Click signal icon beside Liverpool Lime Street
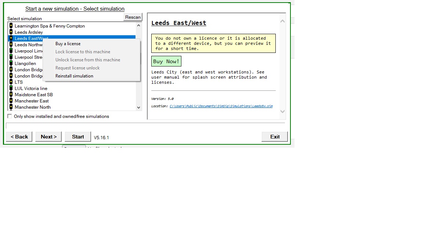 11,51
